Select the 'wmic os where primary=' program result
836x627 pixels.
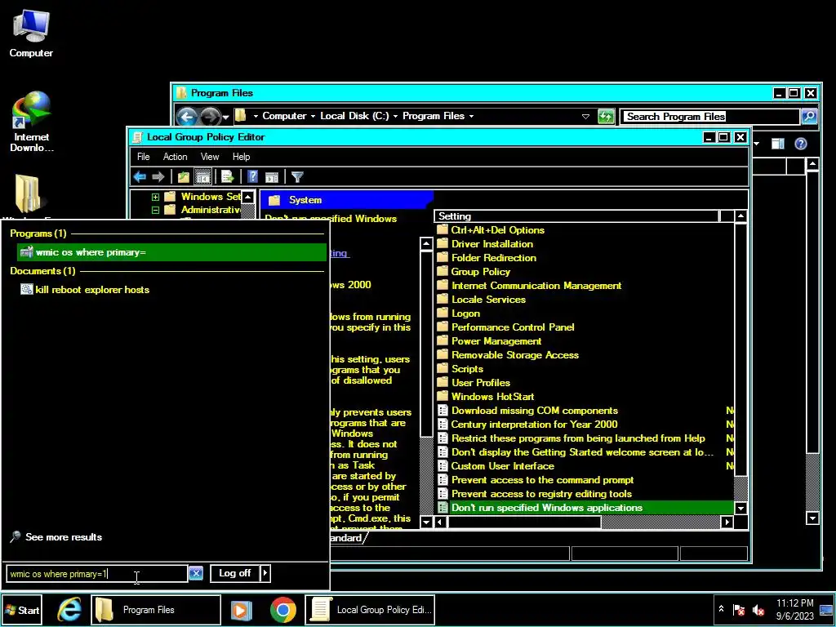[171, 252]
